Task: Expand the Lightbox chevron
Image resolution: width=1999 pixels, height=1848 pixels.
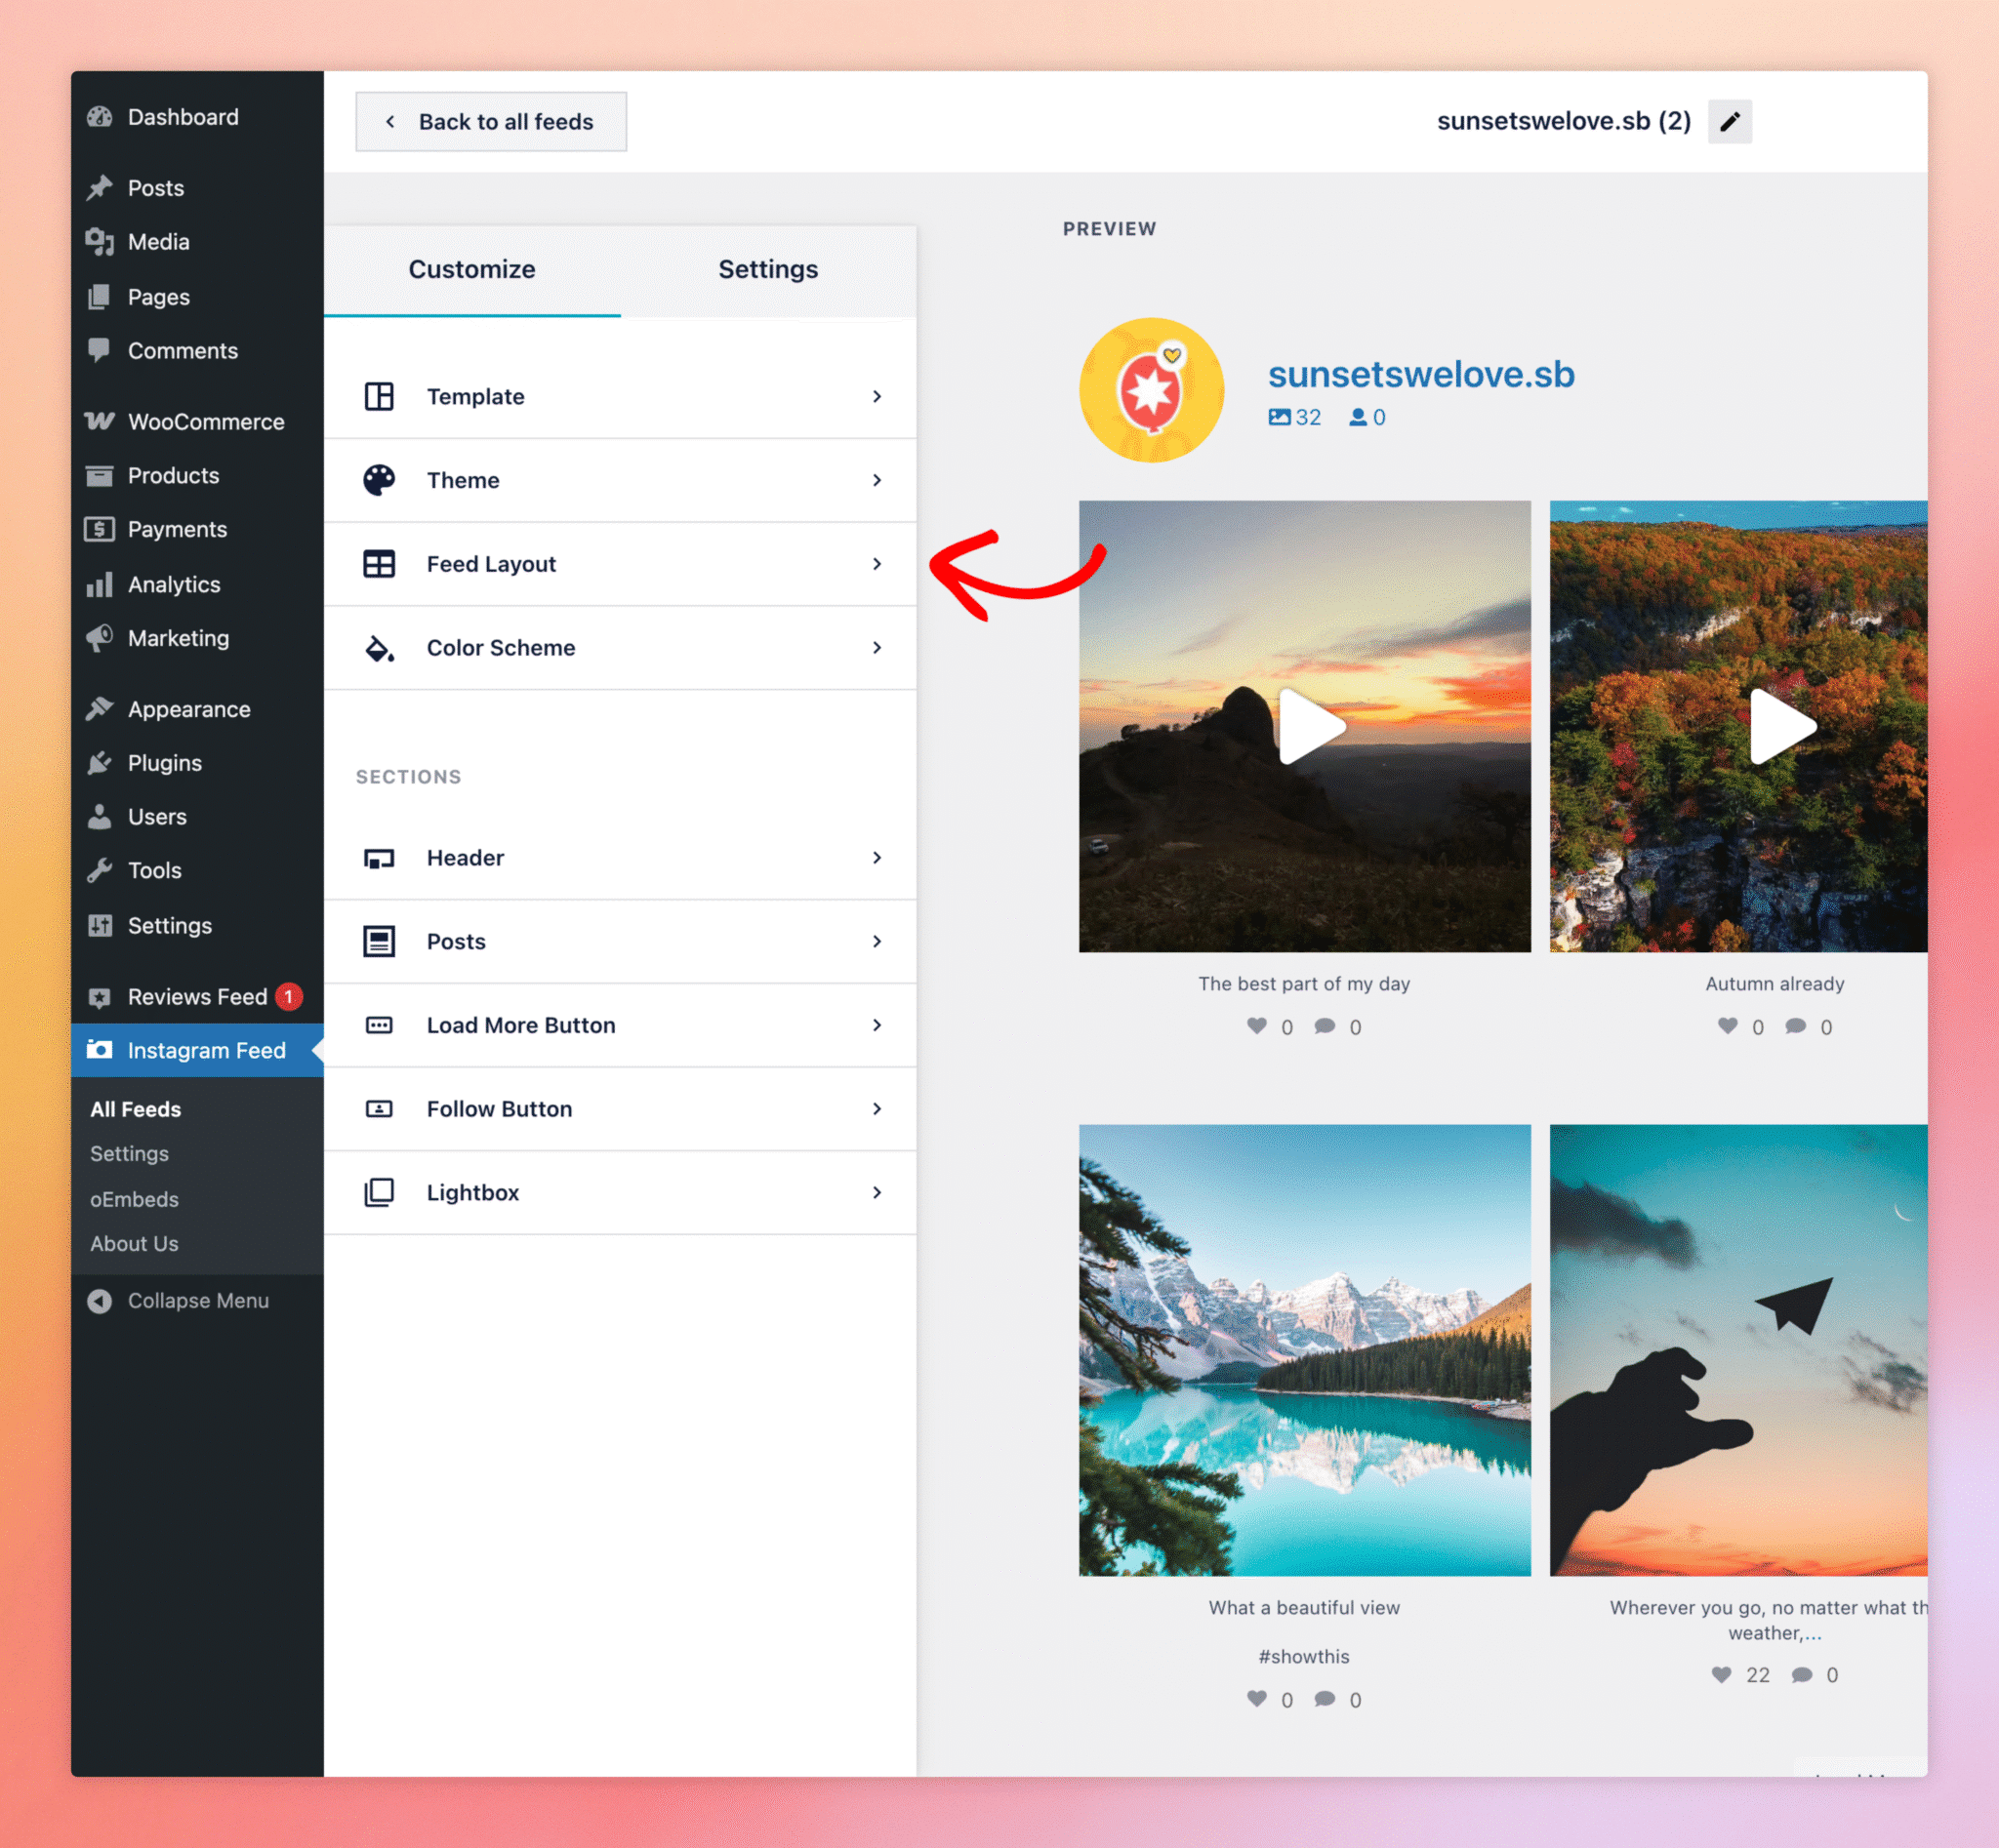Action: tap(877, 1193)
